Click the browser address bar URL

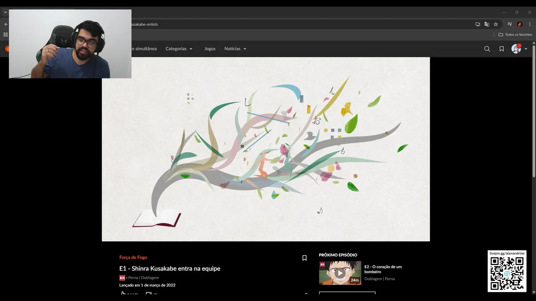pyautogui.click(x=144, y=24)
